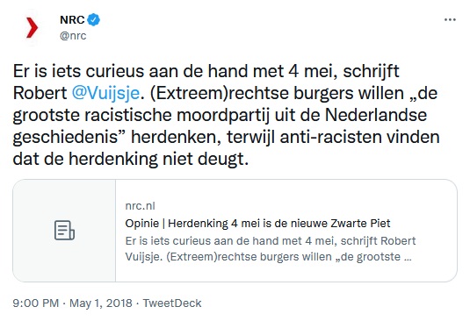
Task: Select the gray thumbnail placeholder of the link card
Action: pos(64,231)
